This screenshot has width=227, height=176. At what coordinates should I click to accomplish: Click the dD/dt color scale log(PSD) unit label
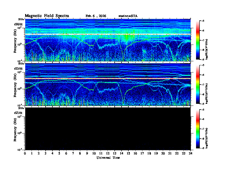click(207, 93)
